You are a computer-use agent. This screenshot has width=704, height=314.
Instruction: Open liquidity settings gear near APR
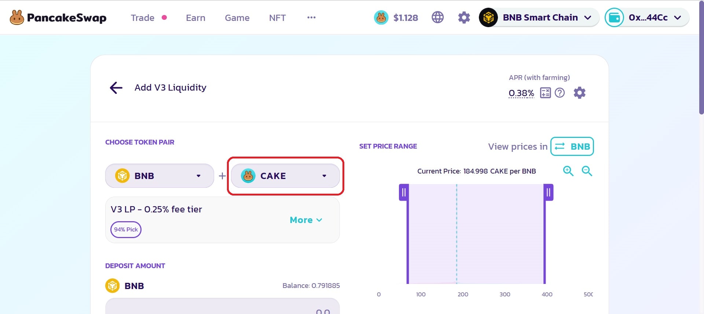pos(579,93)
